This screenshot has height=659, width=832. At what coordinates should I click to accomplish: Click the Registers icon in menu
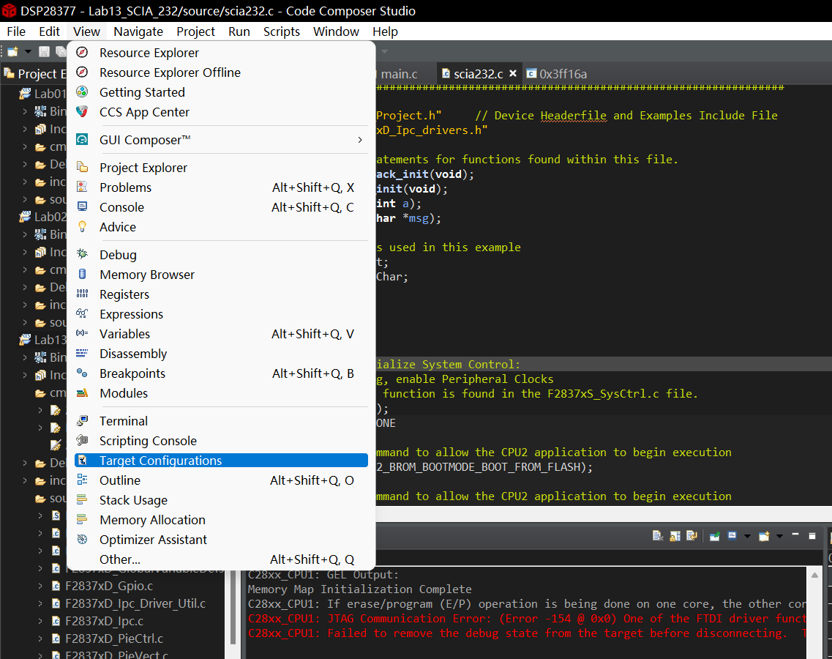tap(83, 294)
